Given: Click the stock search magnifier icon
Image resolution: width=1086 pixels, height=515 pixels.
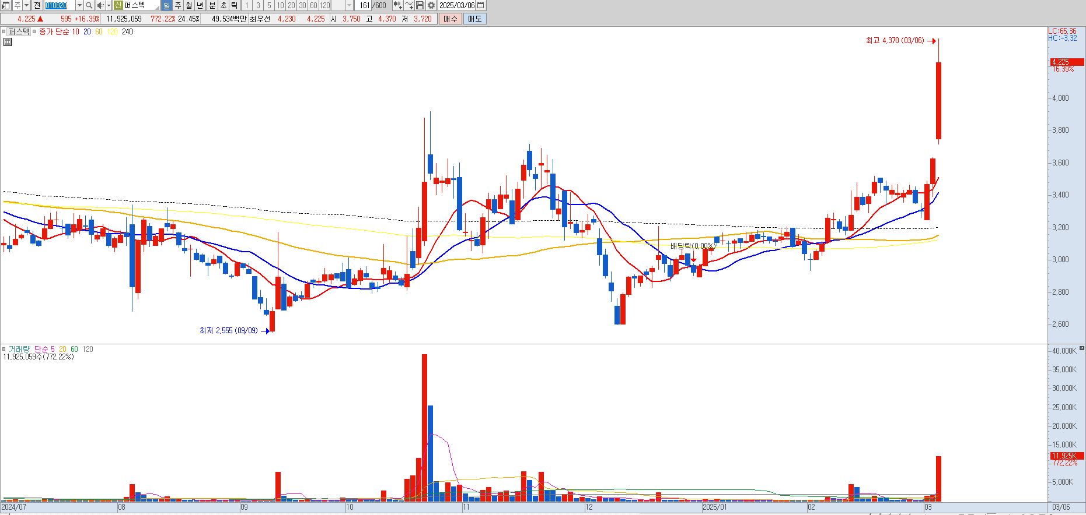Looking at the screenshot, I should pyautogui.click(x=89, y=5).
